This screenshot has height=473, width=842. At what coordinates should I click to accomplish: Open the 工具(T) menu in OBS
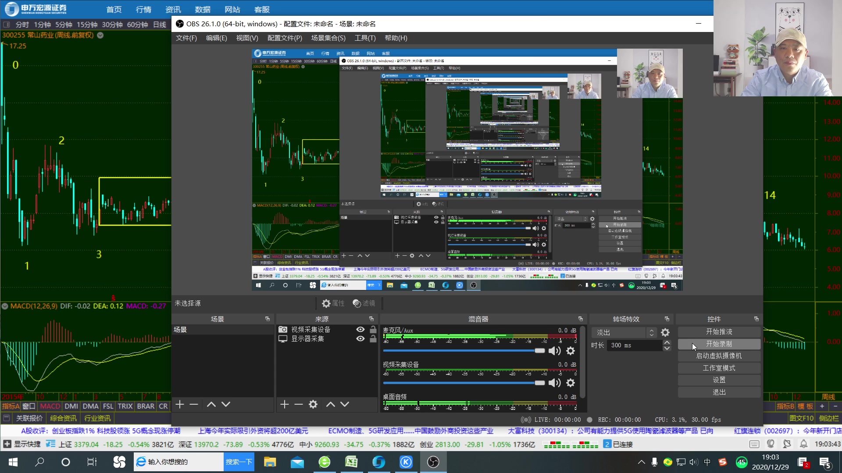tap(365, 38)
